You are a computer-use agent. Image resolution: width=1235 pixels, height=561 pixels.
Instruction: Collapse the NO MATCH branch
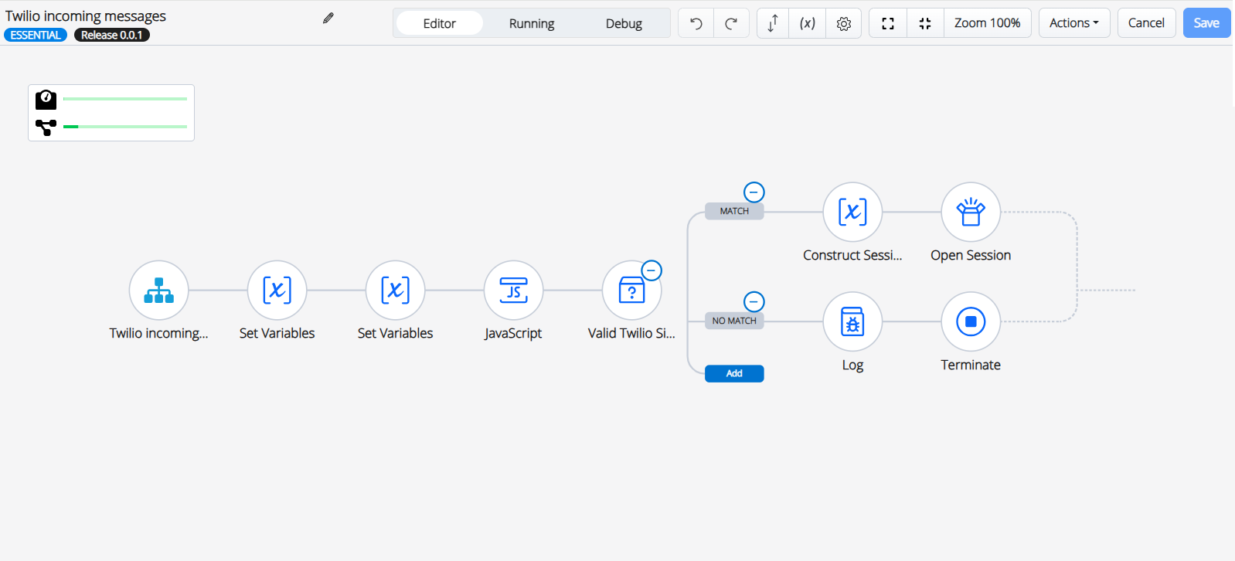754,301
